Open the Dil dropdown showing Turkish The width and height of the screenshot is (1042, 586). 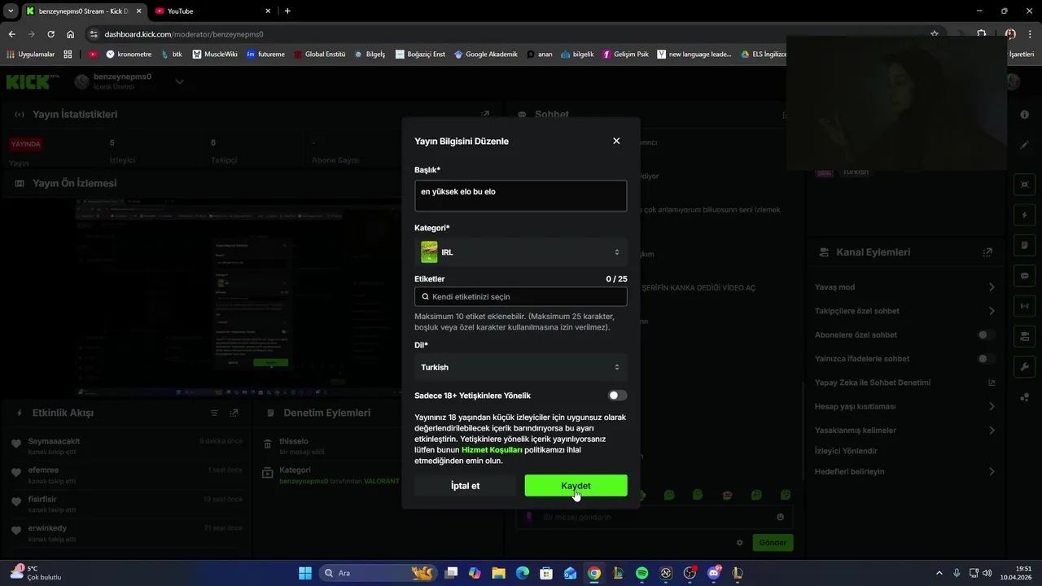520,367
